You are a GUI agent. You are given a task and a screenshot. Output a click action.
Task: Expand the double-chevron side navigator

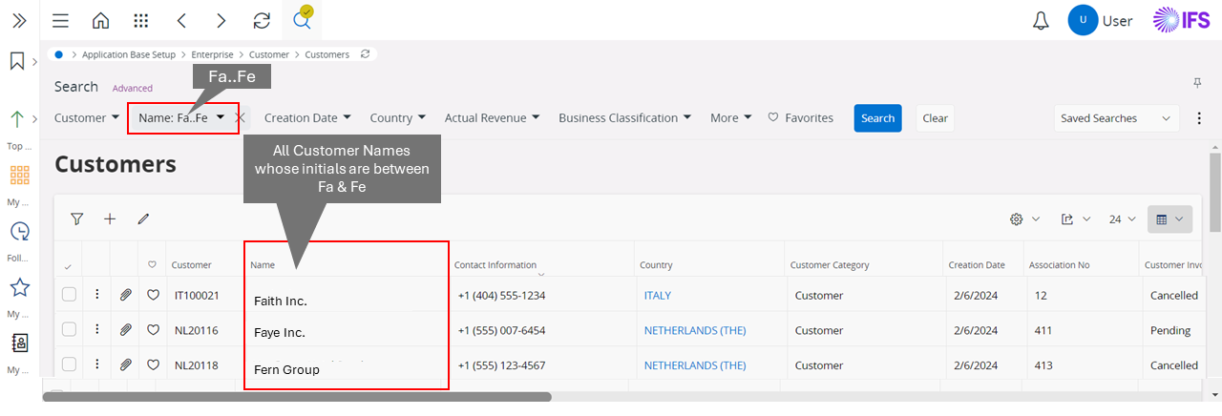pos(18,20)
